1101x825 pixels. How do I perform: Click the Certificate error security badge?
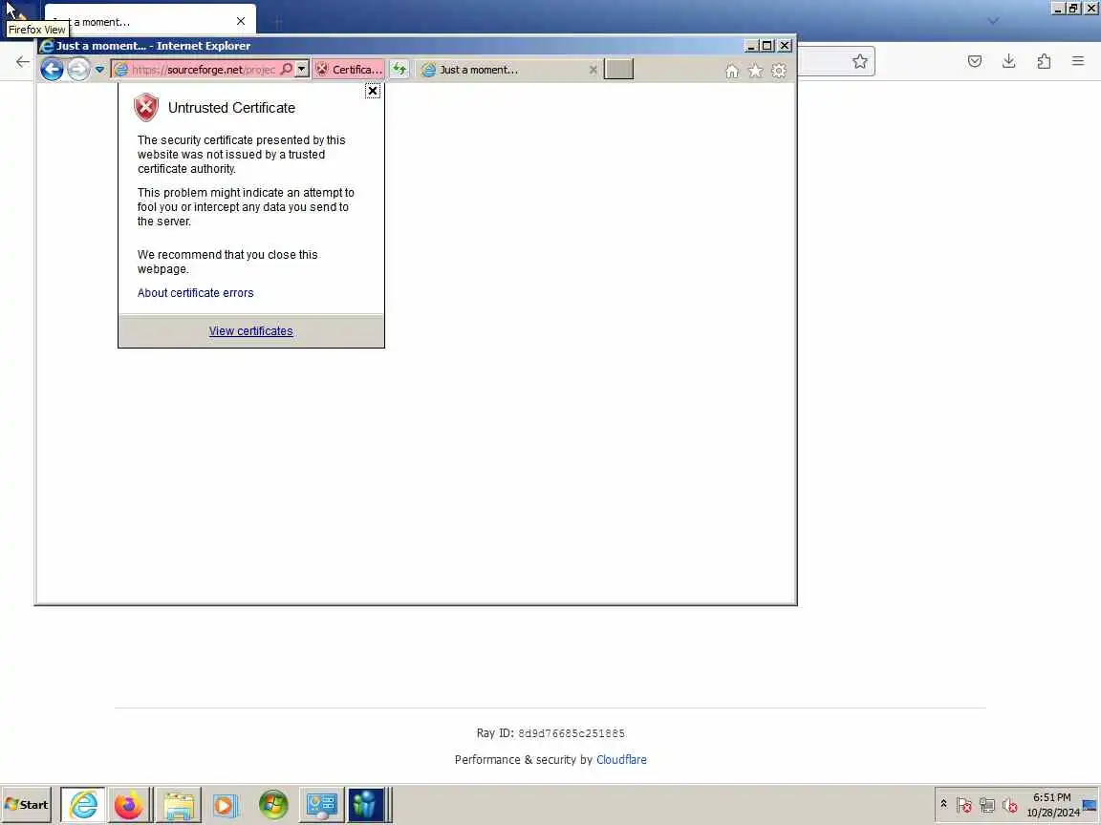[348, 70]
